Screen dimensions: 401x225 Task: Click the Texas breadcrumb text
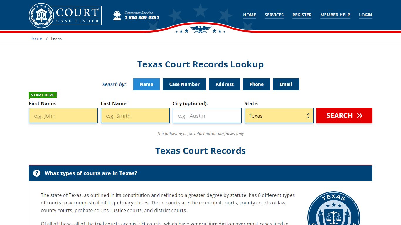56,38
